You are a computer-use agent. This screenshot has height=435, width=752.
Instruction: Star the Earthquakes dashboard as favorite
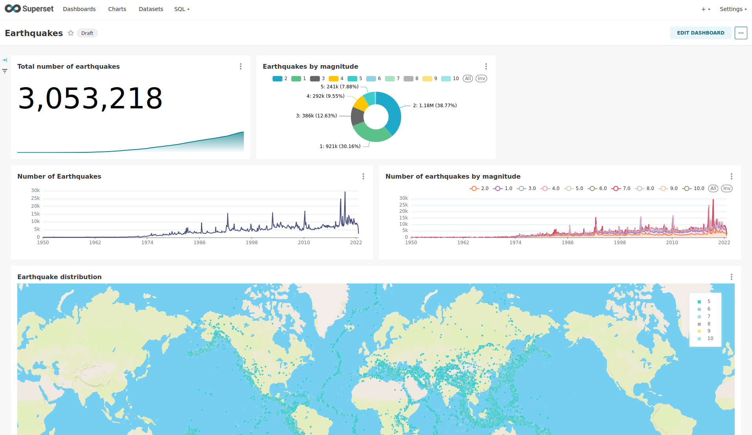71,33
